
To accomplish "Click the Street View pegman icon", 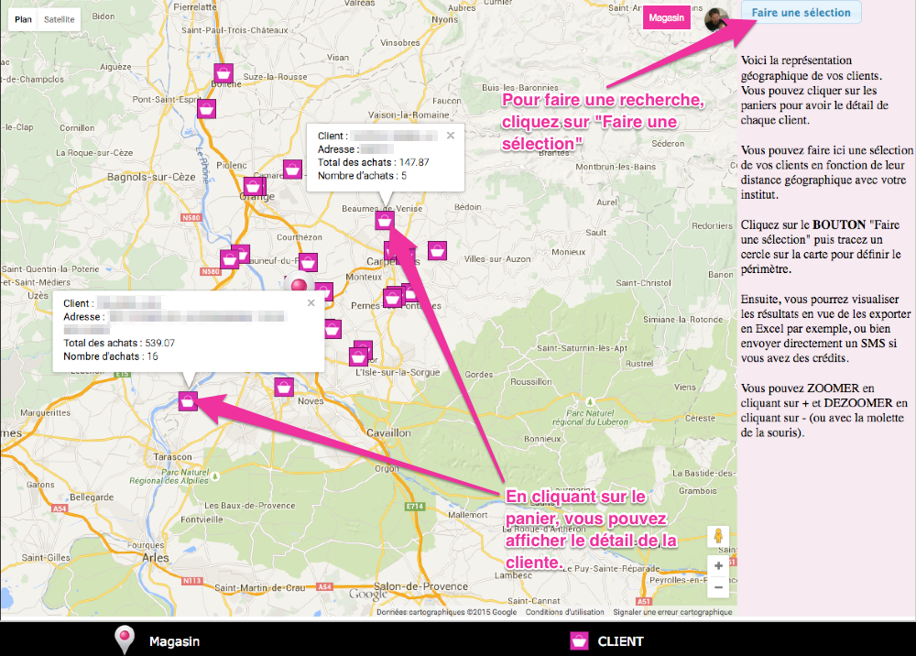I will click(718, 536).
